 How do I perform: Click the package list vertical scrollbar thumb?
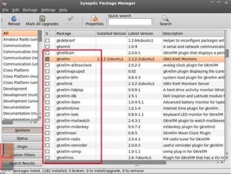[227, 53]
